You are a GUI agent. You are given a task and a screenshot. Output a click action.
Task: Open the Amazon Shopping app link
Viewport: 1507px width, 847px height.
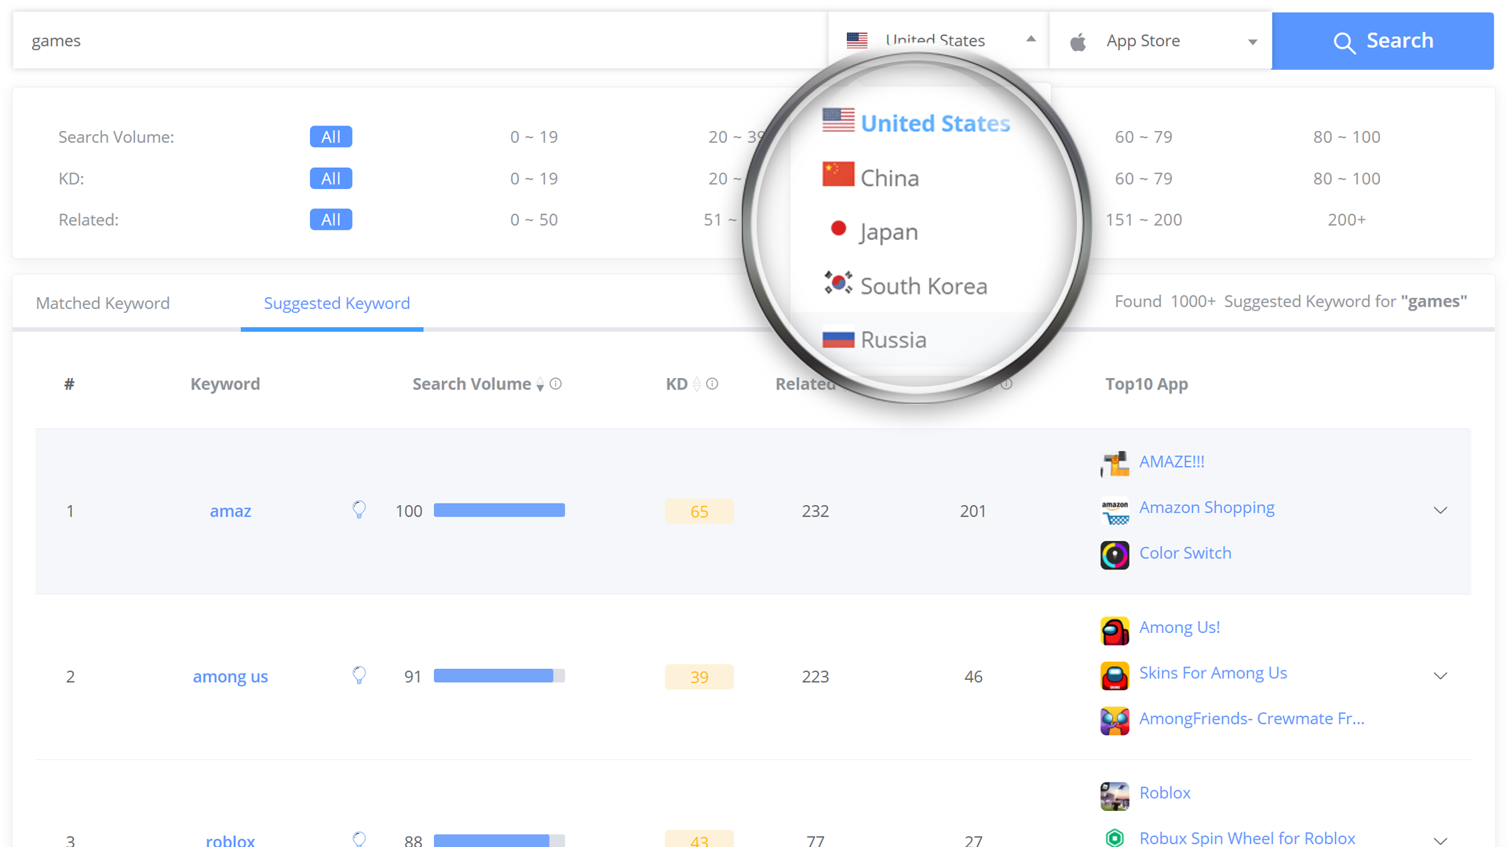[x=1206, y=507]
